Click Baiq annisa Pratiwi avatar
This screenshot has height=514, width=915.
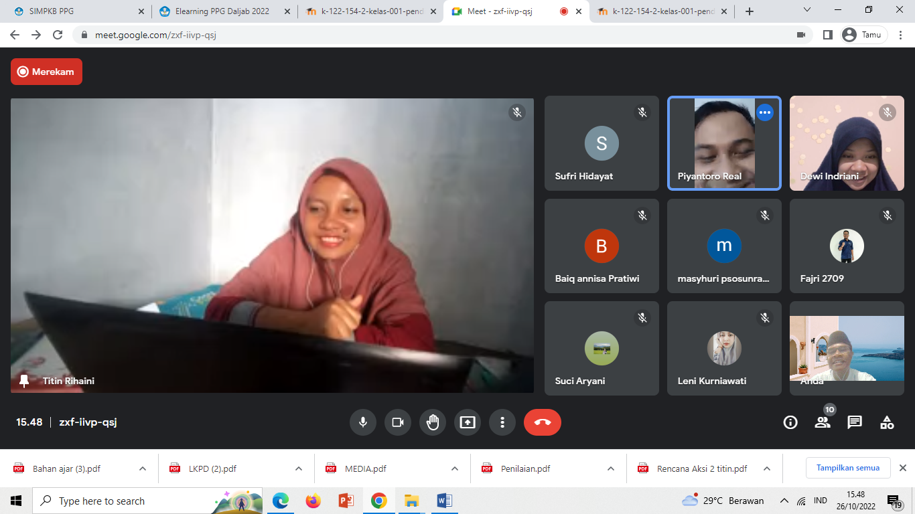point(602,246)
